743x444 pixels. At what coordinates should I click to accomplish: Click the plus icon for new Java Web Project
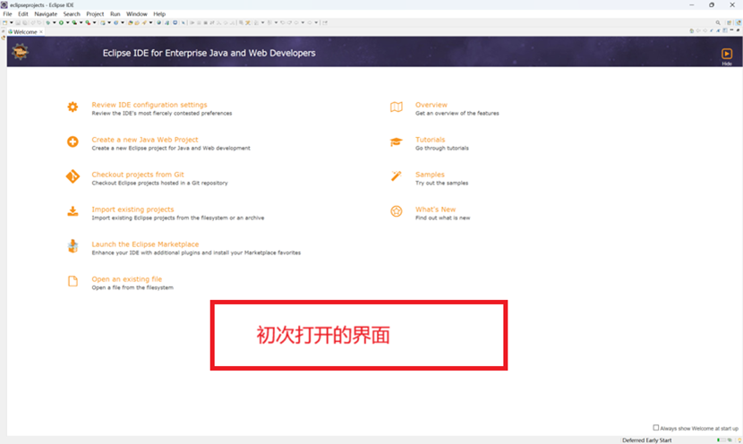[73, 141]
